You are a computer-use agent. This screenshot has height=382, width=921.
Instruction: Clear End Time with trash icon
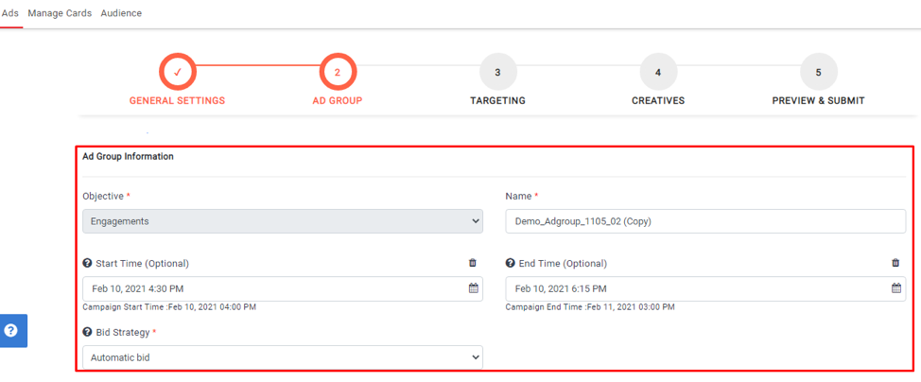pos(895,264)
